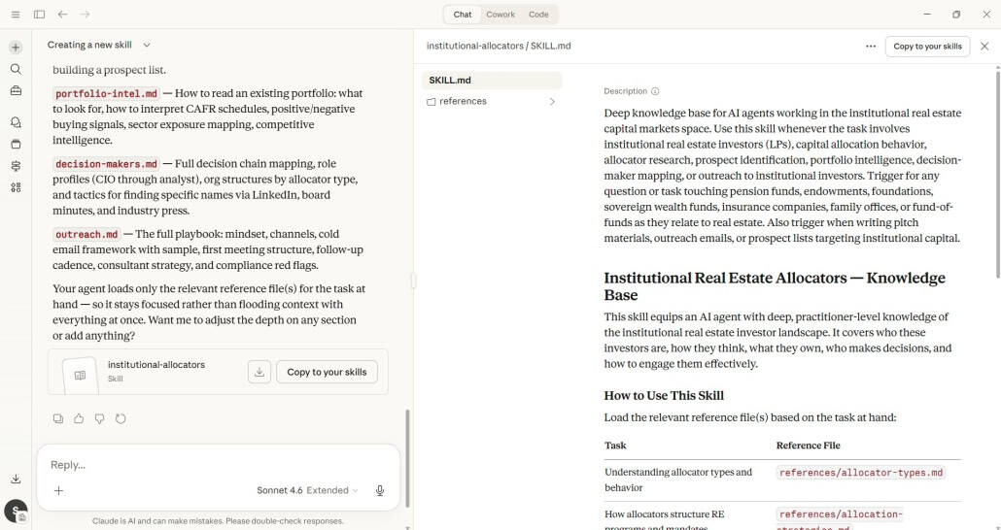Screen dimensions: 1001x530
Task: Start a new chat with plus icon
Action: (x=16, y=48)
